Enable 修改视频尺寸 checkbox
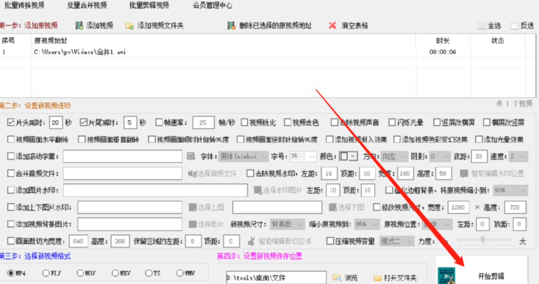The width and height of the screenshot is (539, 284). tap(377, 207)
